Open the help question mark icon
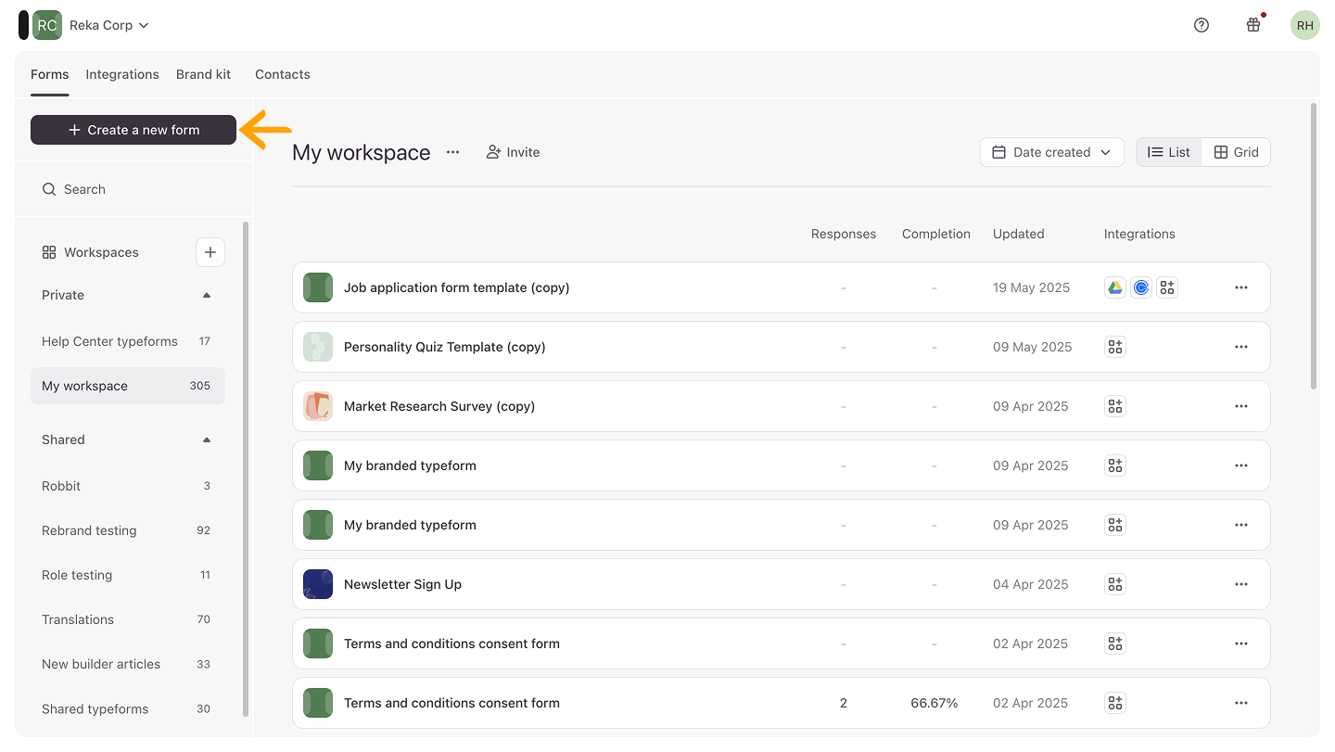Image resolution: width=1335 pixels, height=752 pixels. coord(1201,25)
